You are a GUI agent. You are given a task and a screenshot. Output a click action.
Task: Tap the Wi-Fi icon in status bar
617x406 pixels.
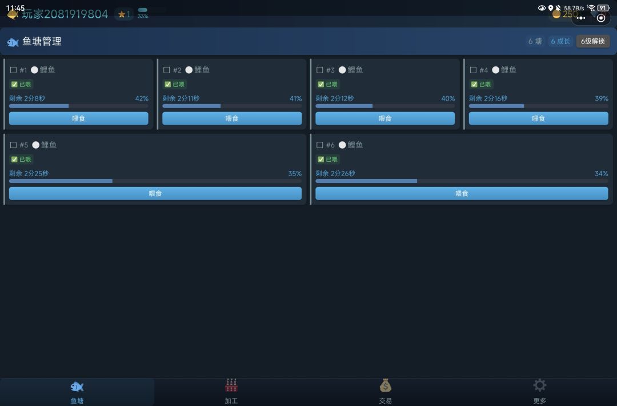tap(591, 8)
